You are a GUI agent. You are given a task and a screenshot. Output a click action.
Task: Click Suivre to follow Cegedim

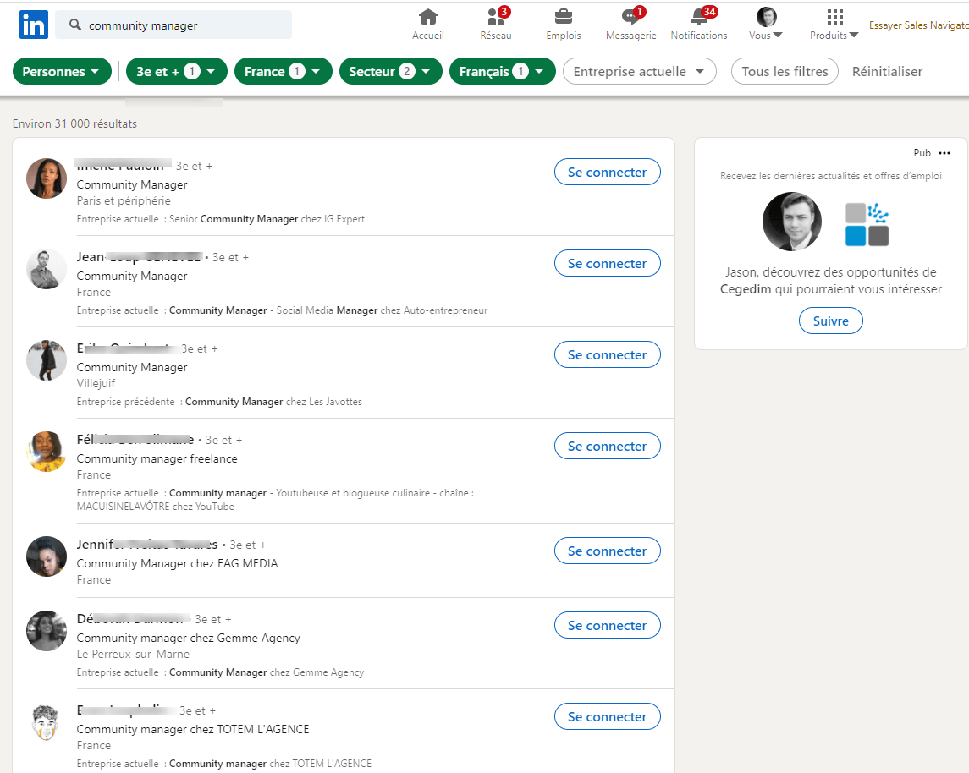[830, 321]
